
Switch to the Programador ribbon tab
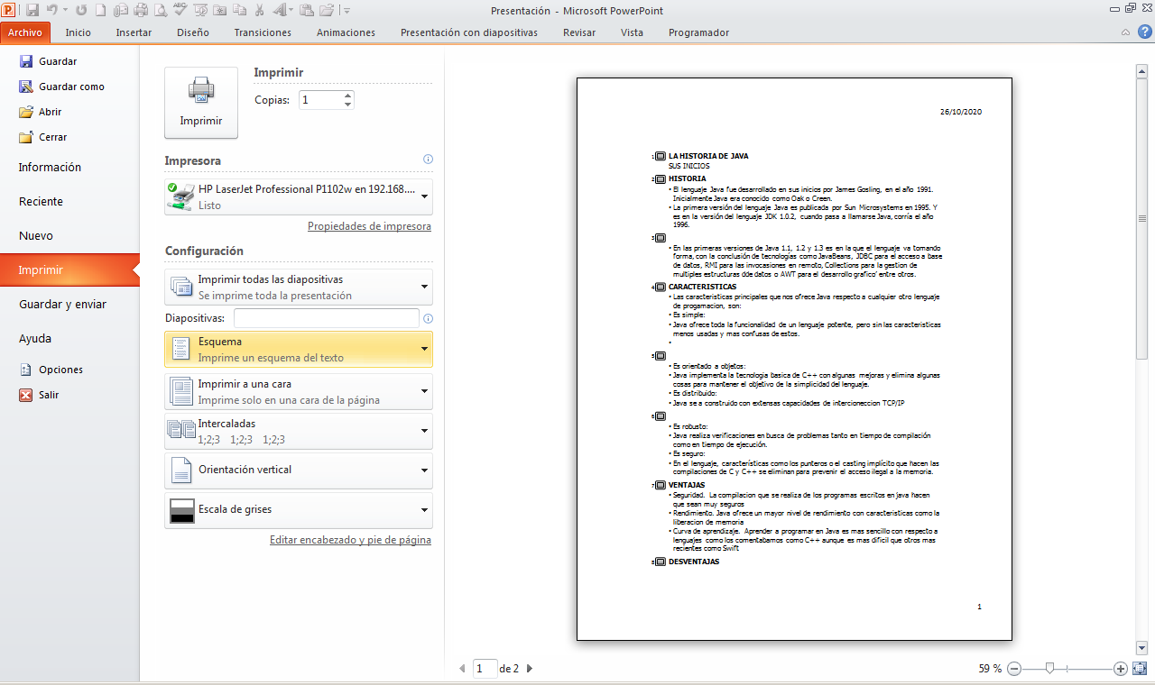pyautogui.click(x=698, y=32)
